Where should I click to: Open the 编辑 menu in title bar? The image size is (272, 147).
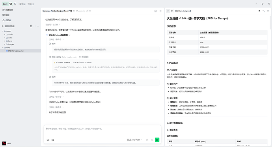[x=22, y=4]
